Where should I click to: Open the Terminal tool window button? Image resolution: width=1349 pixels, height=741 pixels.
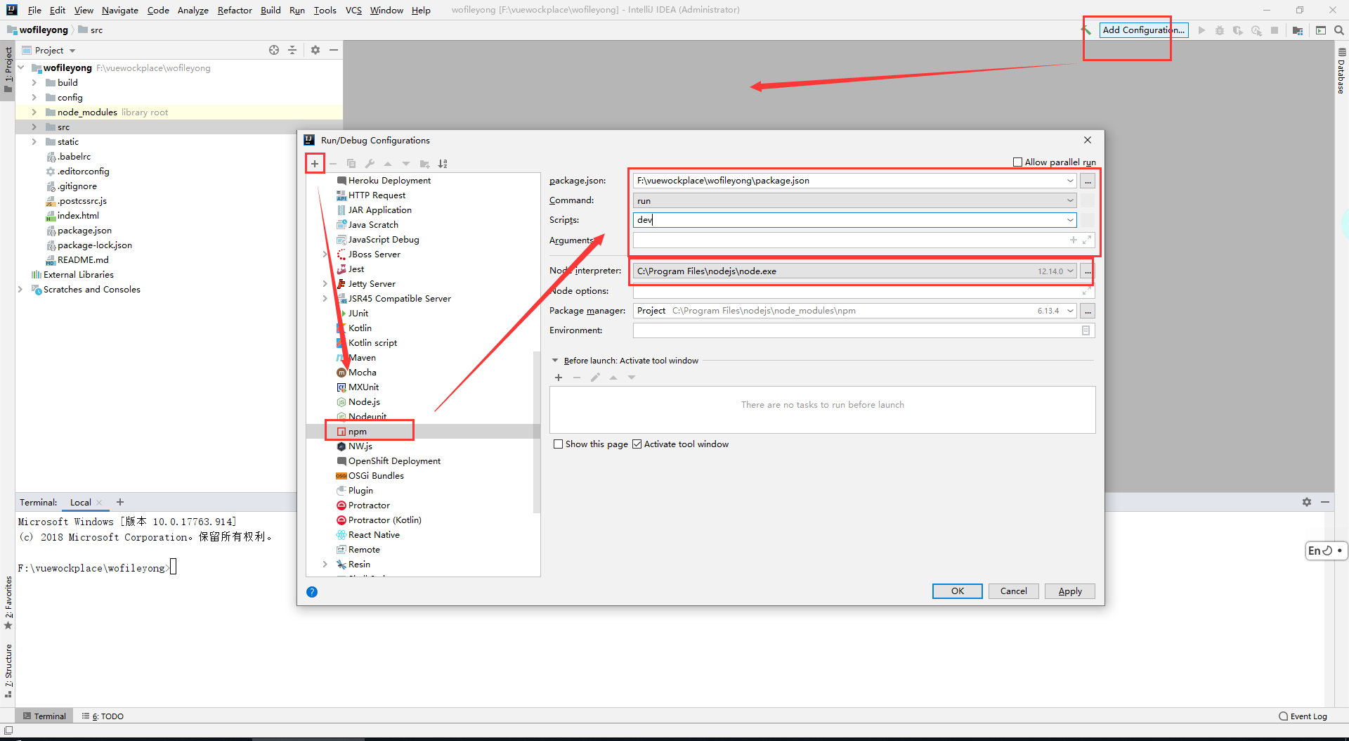pyautogui.click(x=44, y=716)
